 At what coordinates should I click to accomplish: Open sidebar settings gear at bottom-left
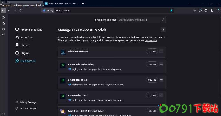click(3, 114)
